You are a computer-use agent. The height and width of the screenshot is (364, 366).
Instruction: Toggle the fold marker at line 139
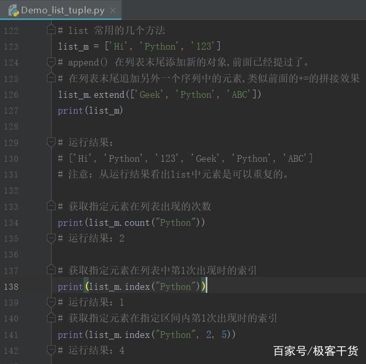(51, 303)
